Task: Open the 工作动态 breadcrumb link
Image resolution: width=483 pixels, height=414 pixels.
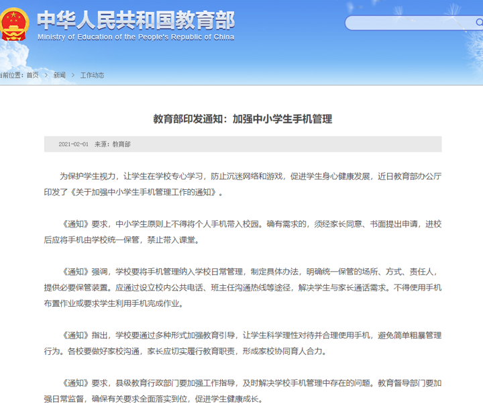Action: point(92,75)
